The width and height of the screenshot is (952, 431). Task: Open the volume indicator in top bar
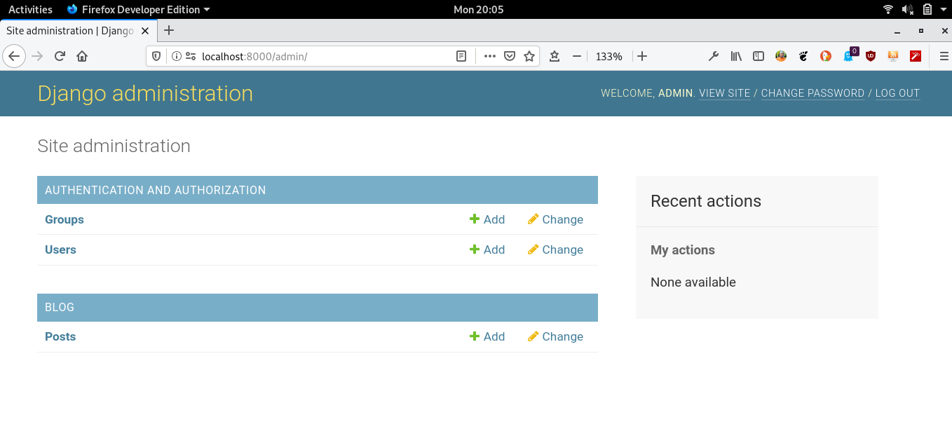[x=907, y=9]
